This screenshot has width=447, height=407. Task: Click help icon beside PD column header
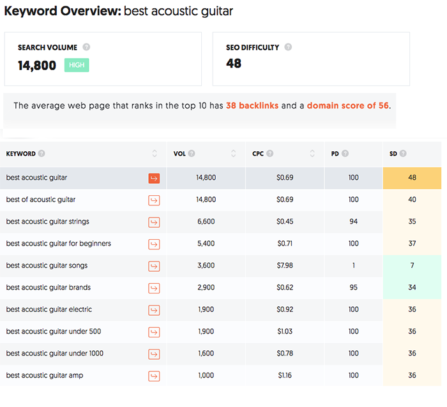345,154
